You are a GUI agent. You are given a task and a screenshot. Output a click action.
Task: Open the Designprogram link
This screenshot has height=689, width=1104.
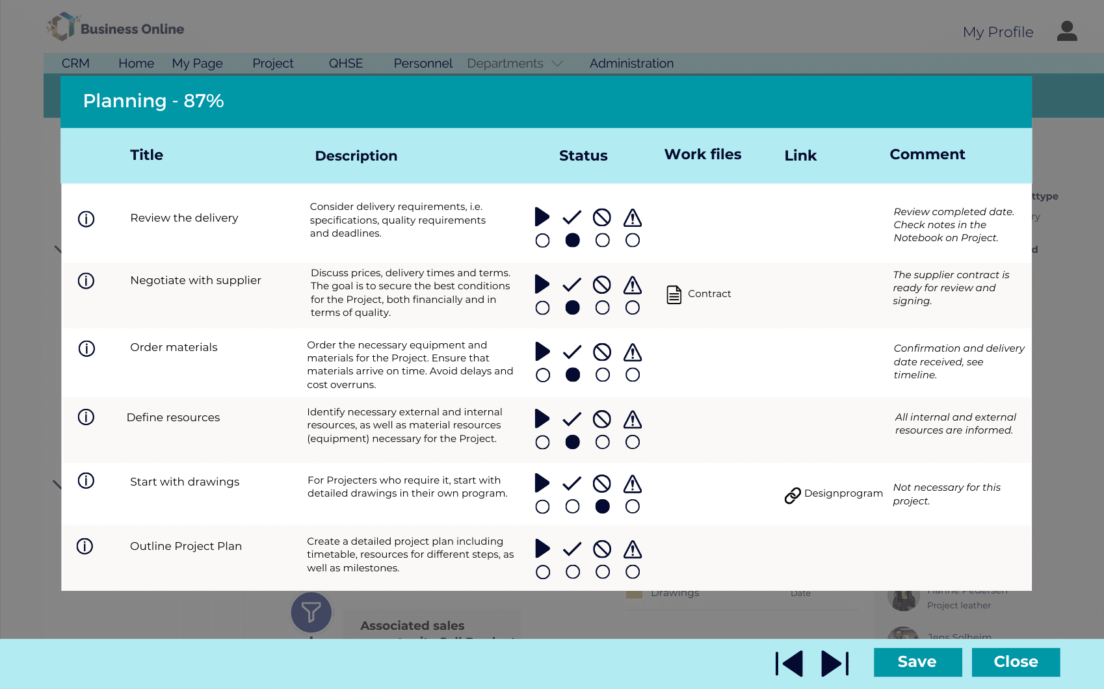point(843,493)
